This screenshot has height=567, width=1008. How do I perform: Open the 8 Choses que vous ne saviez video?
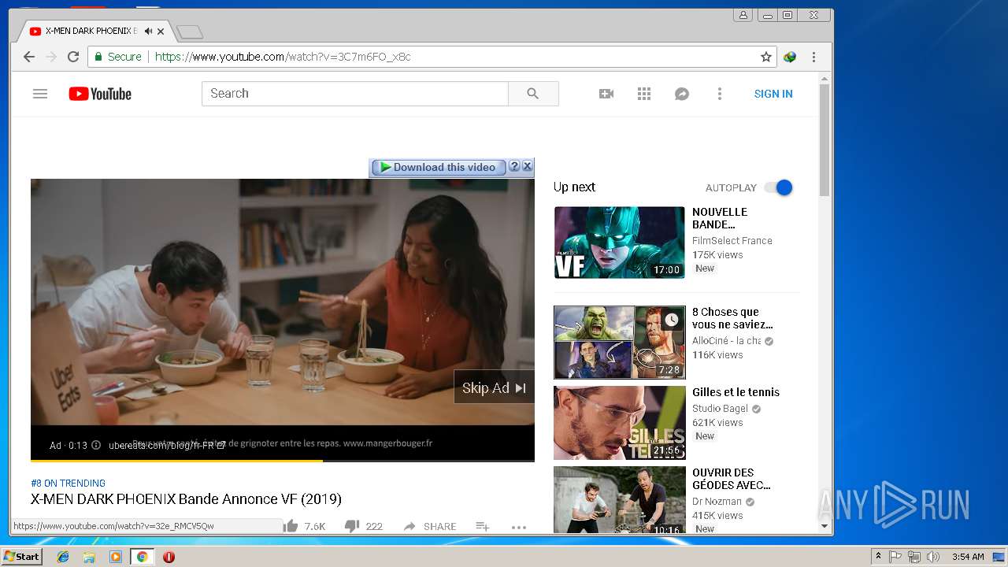point(732,318)
